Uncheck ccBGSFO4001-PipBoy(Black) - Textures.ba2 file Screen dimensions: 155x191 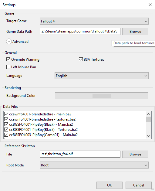[x=6, y=130]
